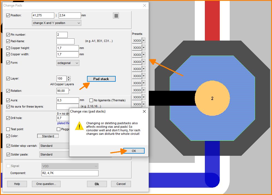
Task: Confirm the warning with OK button
Action: (x=134, y=151)
